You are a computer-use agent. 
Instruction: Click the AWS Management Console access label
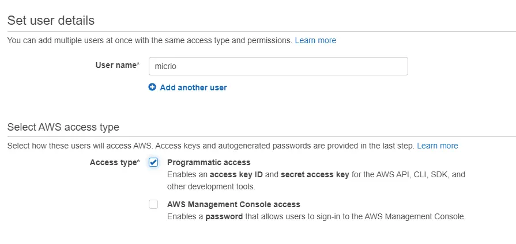point(233,204)
